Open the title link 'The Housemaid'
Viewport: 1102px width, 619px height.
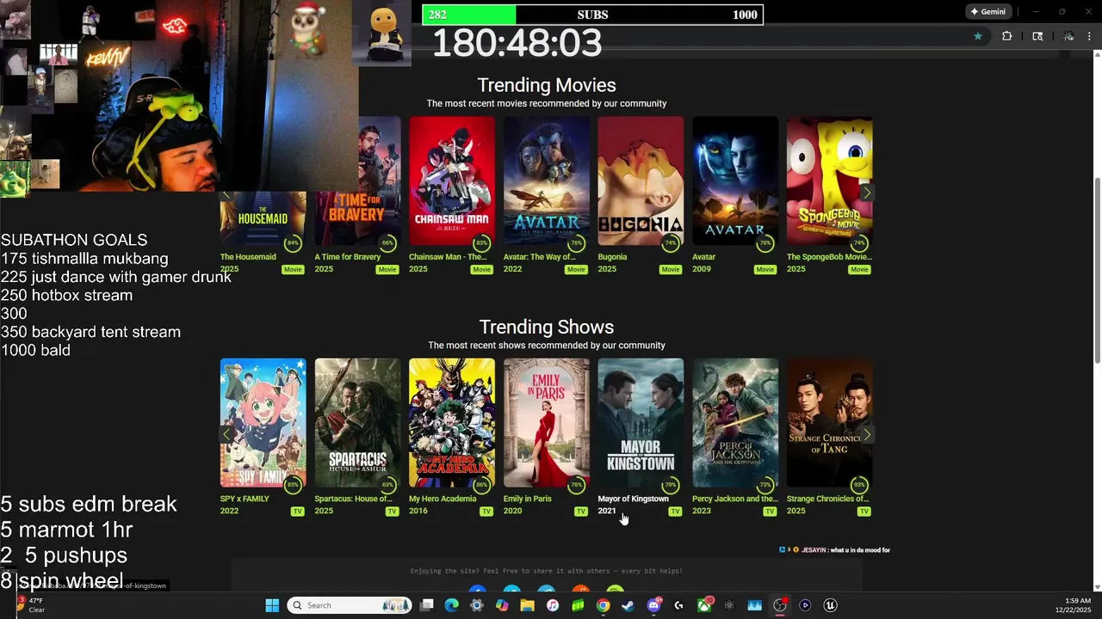coord(248,257)
